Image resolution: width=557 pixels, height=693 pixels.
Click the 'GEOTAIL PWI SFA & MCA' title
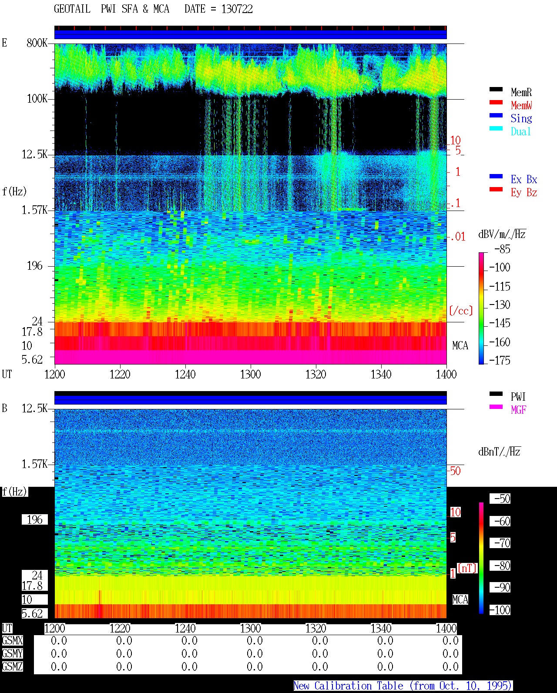(x=111, y=9)
